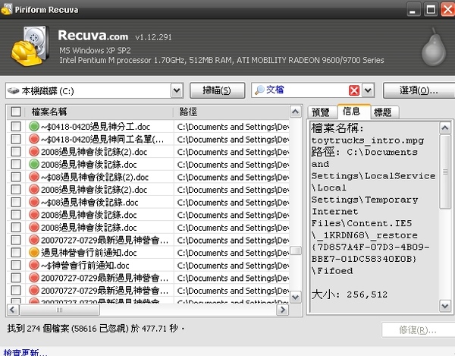Switch to the 預覽 tab
This screenshot has height=356, width=455.
(321, 112)
